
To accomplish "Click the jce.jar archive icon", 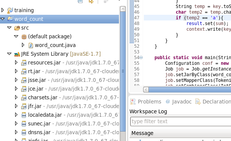I will (x=24, y=89).
